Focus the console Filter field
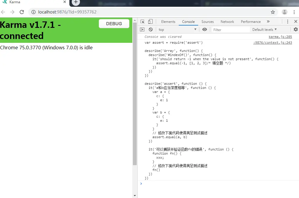 231,30
